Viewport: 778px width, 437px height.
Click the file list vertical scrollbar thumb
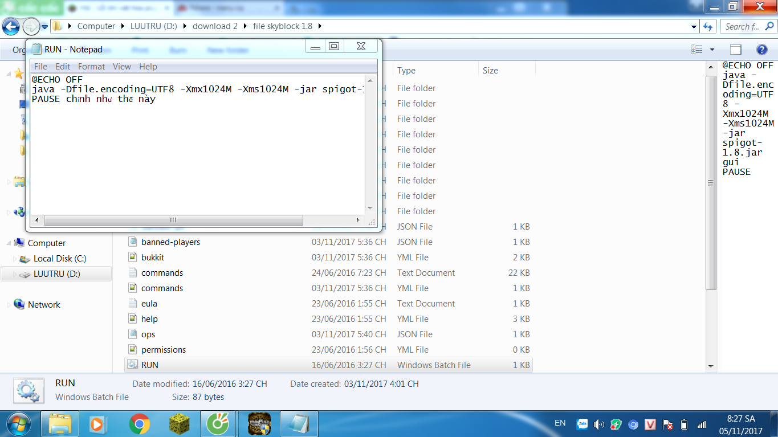[711, 183]
